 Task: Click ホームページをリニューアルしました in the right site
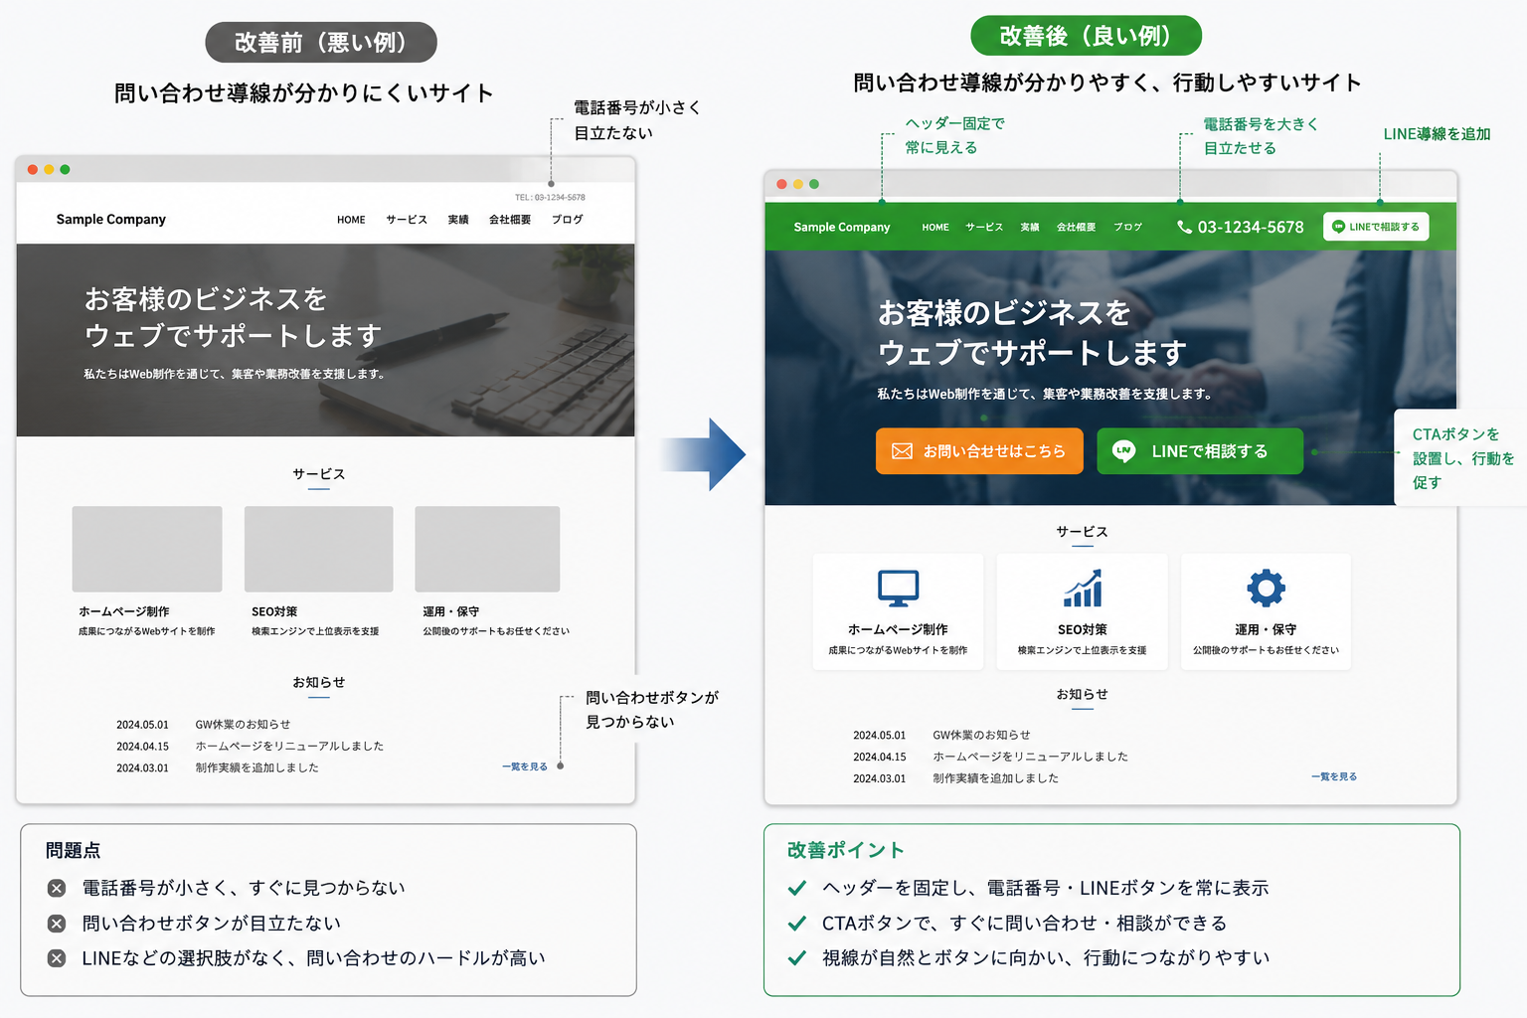point(1030,757)
